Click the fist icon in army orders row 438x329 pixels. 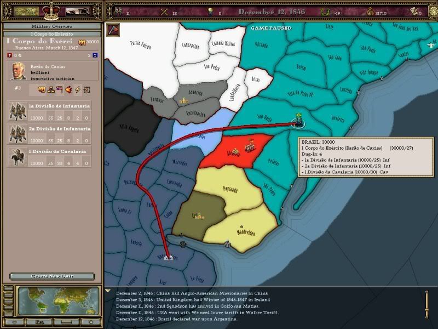point(41,90)
